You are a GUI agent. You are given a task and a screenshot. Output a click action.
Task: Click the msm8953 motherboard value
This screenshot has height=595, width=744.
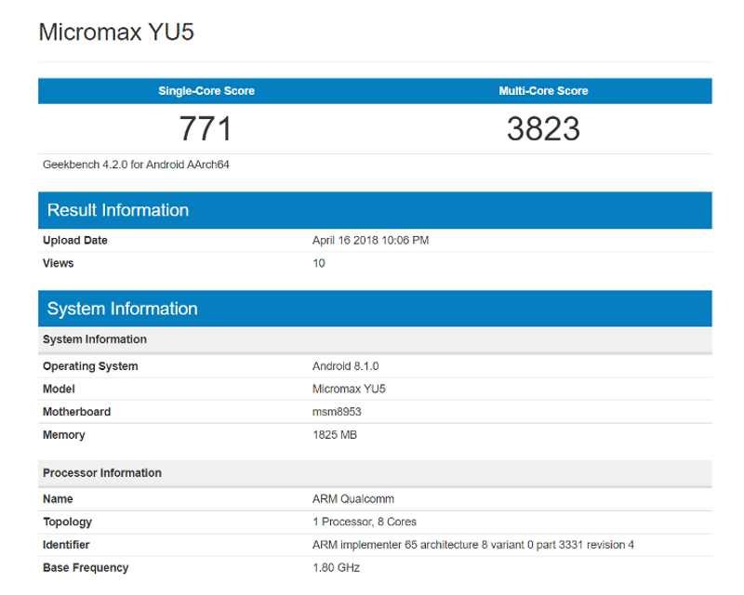(x=337, y=412)
